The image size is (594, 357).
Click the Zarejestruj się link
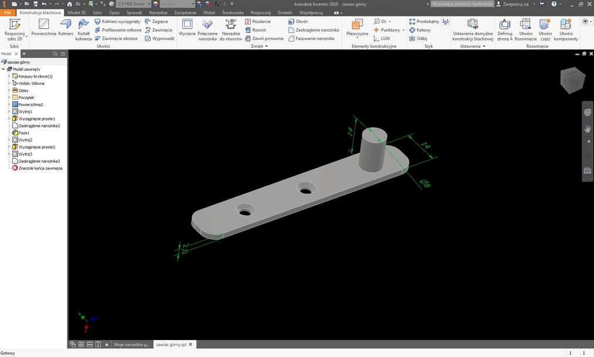[x=514, y=4]
